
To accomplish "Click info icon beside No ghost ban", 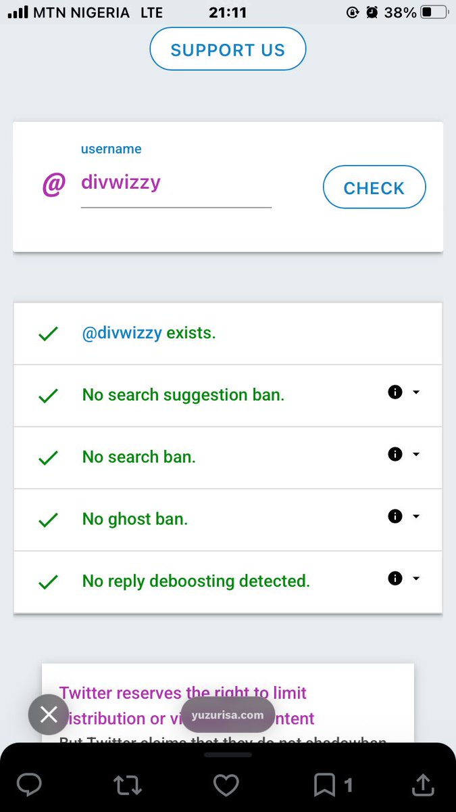I will tap(395, 516).
